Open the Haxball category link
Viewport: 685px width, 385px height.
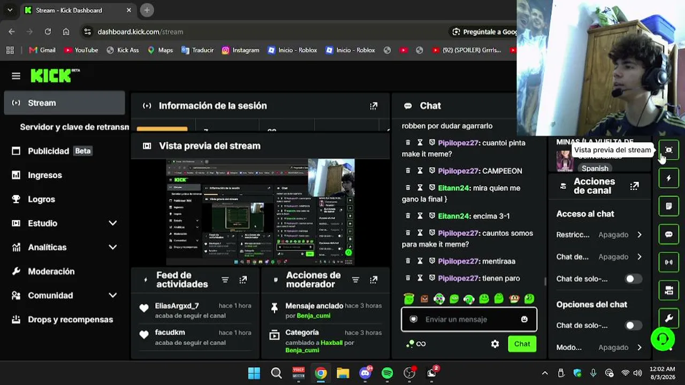click(331, 342)
